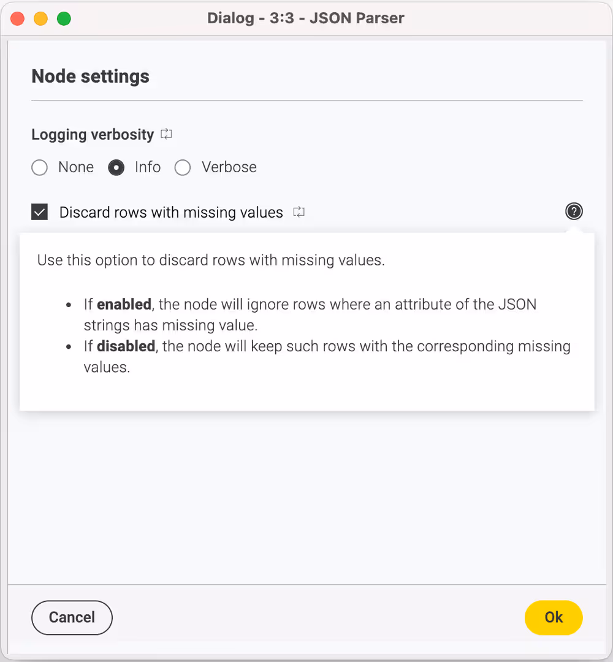Select the None logging verbosity option
This screenshot has height=662, width=613.
tap(39, 167)
